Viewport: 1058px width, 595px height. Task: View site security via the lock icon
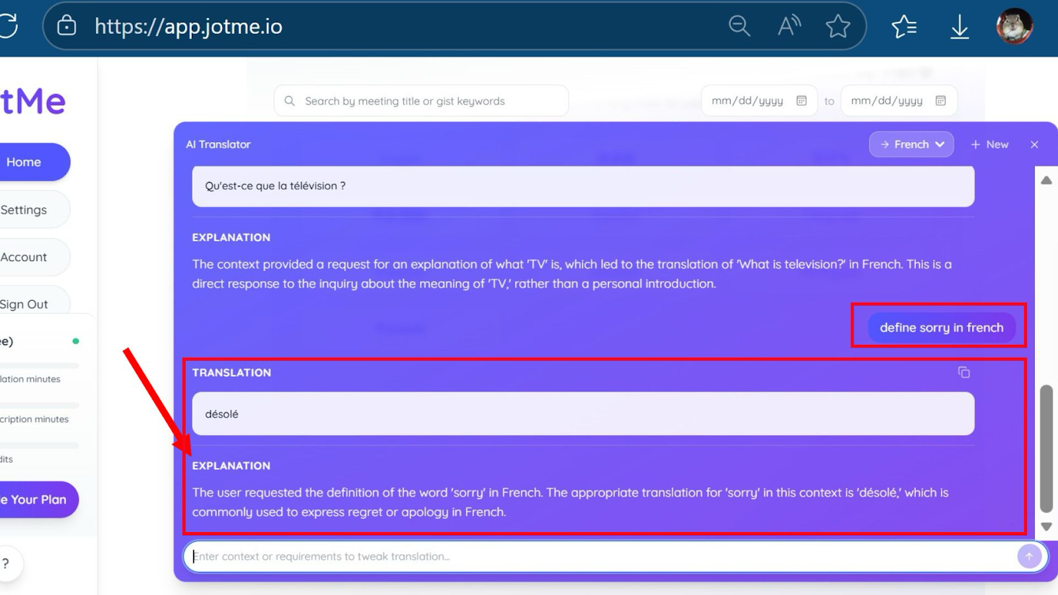point(67,26)
